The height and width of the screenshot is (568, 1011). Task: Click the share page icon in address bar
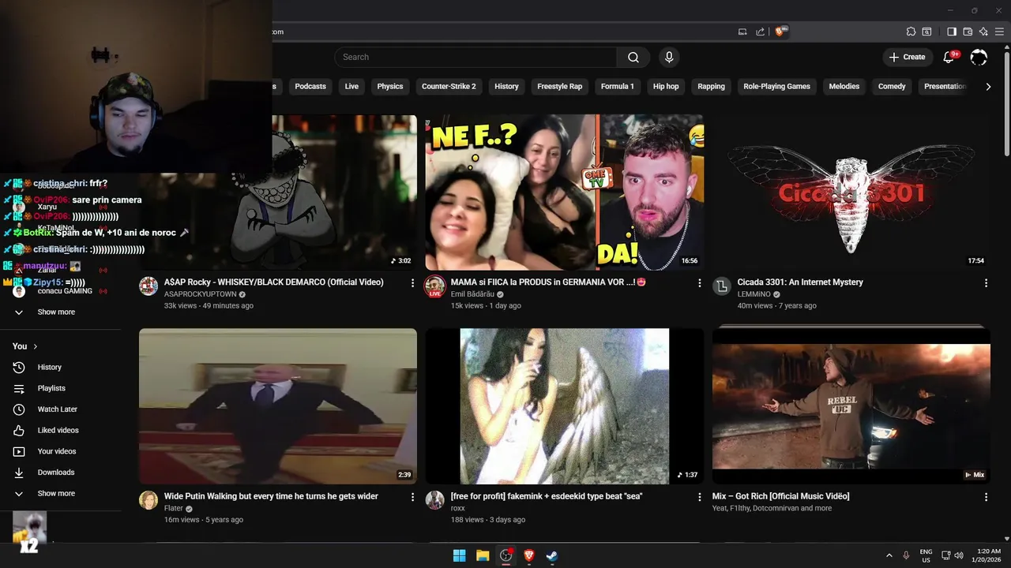click(x=760, y=32)
